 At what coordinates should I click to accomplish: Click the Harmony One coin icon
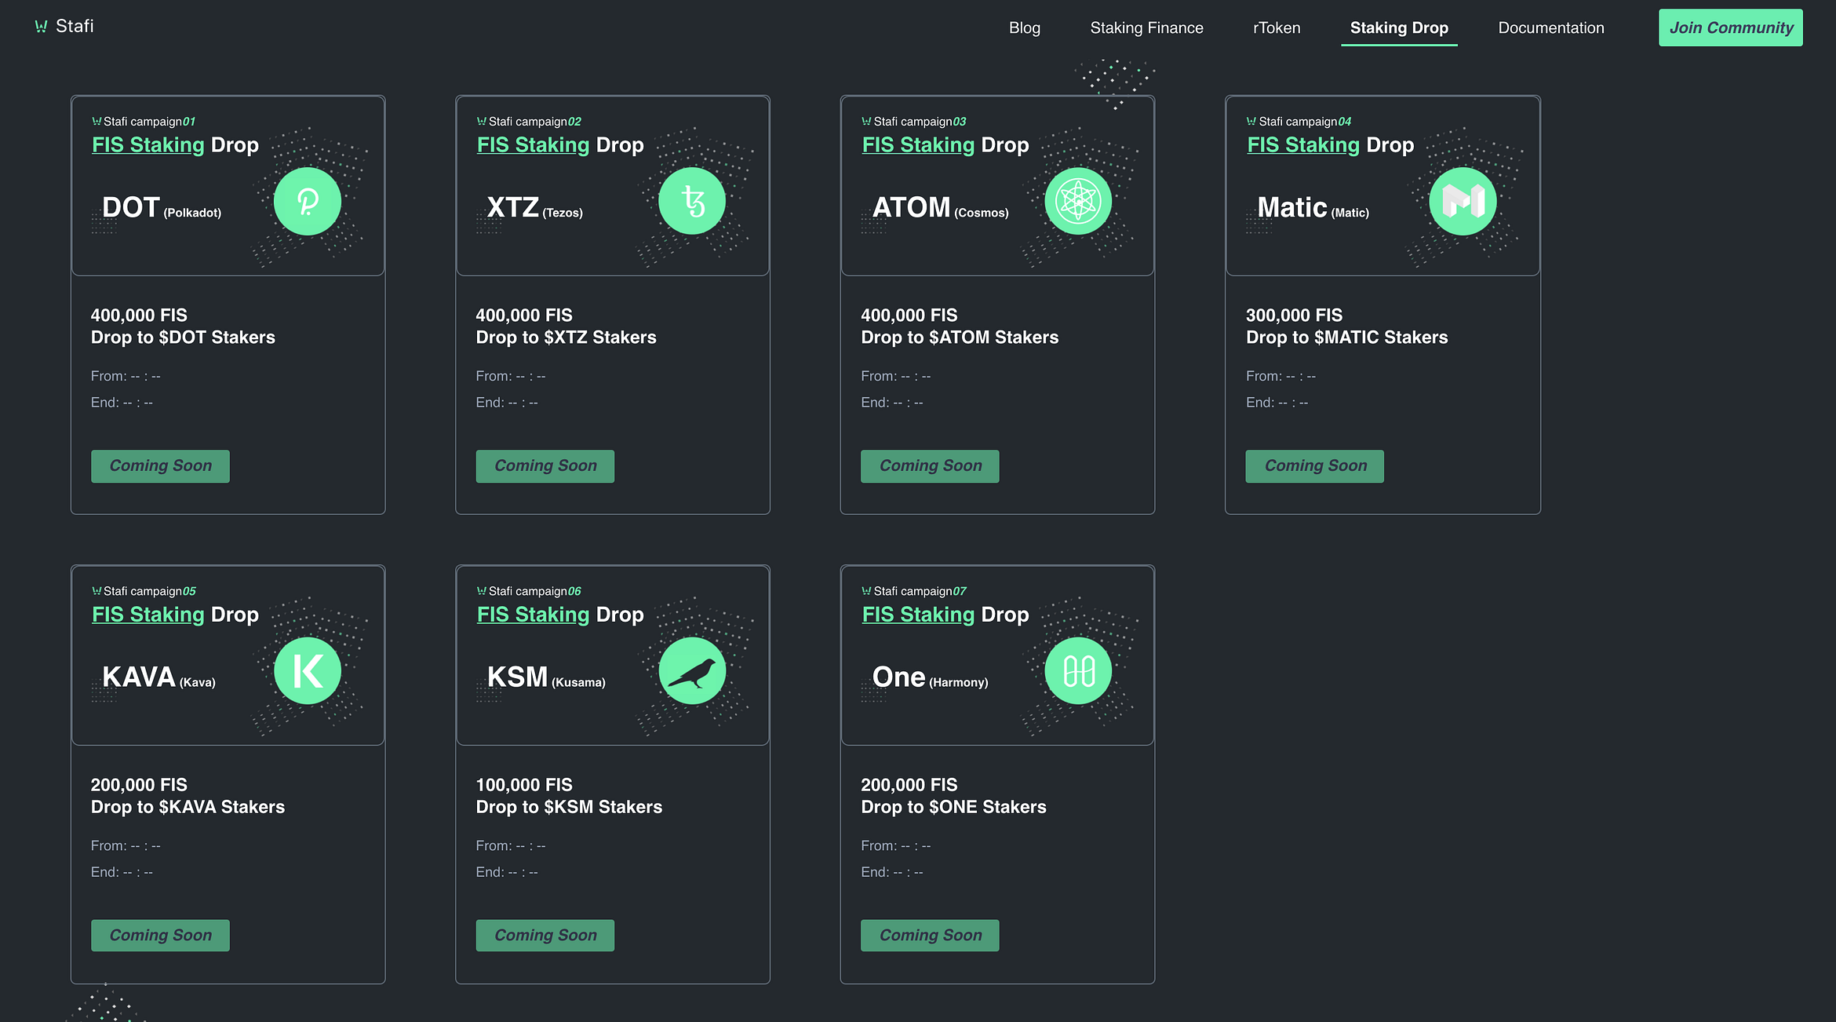1078,671
